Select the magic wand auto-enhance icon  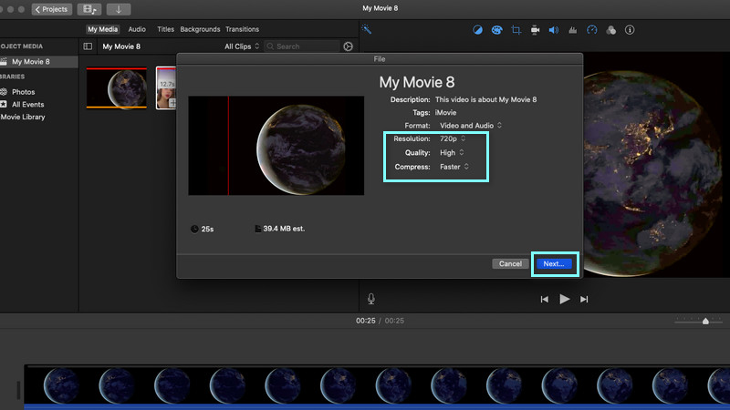[x=367, y=30]
